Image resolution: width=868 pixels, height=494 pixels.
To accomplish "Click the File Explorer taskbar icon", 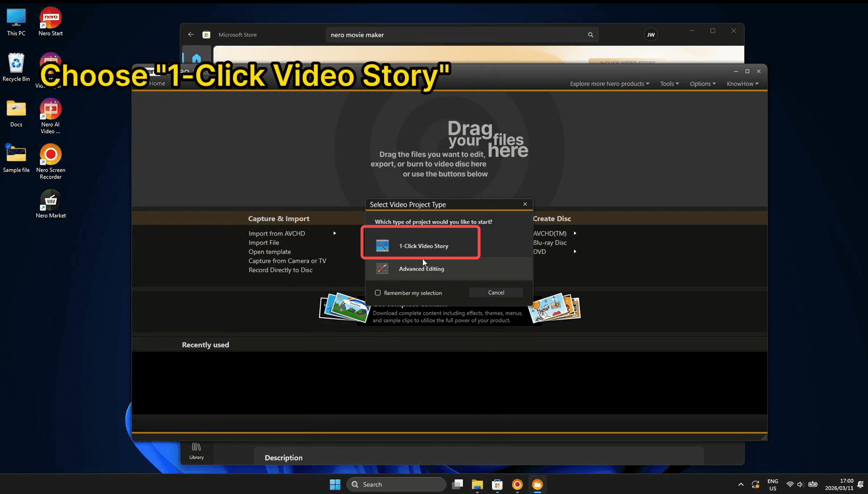I will (x=477, y=484).
